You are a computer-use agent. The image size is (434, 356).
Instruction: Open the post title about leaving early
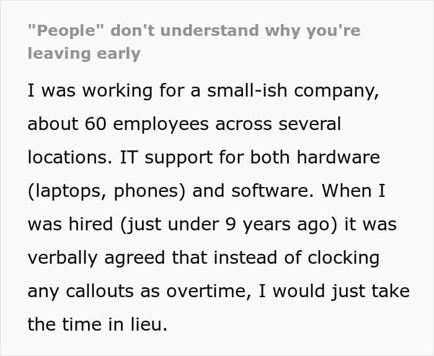194,42
